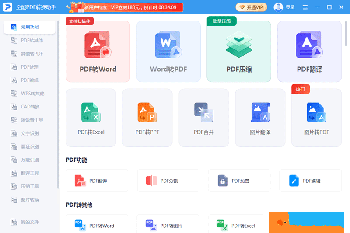Open the large Word转PDF card icon
Image resolution: width=350 pixels, height=233 pixels.
point(168,44)
